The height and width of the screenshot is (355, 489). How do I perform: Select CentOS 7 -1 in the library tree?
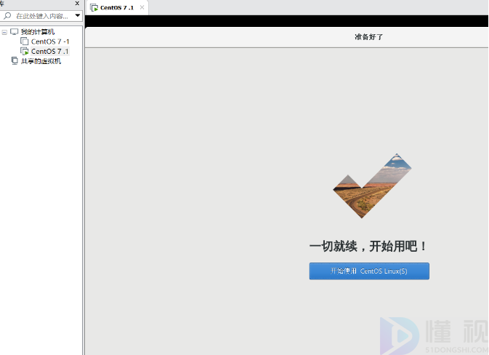click(x=50, y=42)
